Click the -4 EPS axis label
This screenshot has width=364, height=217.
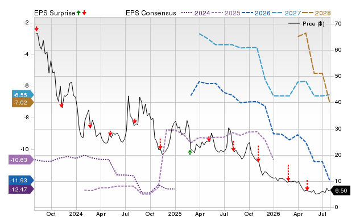point(27,55)
